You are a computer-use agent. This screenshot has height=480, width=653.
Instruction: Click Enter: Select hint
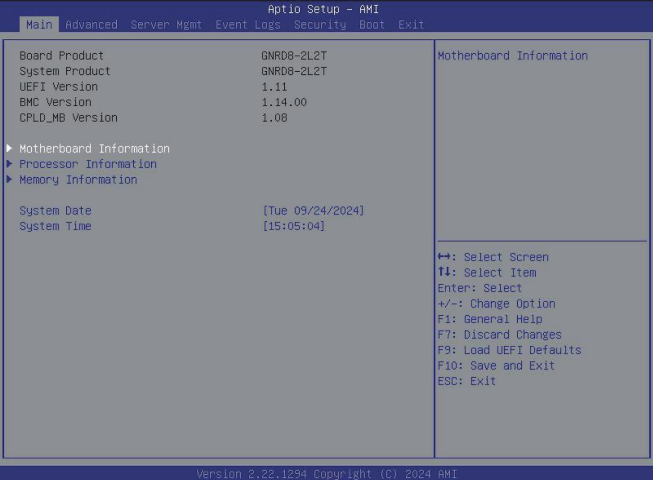(480, 288)
